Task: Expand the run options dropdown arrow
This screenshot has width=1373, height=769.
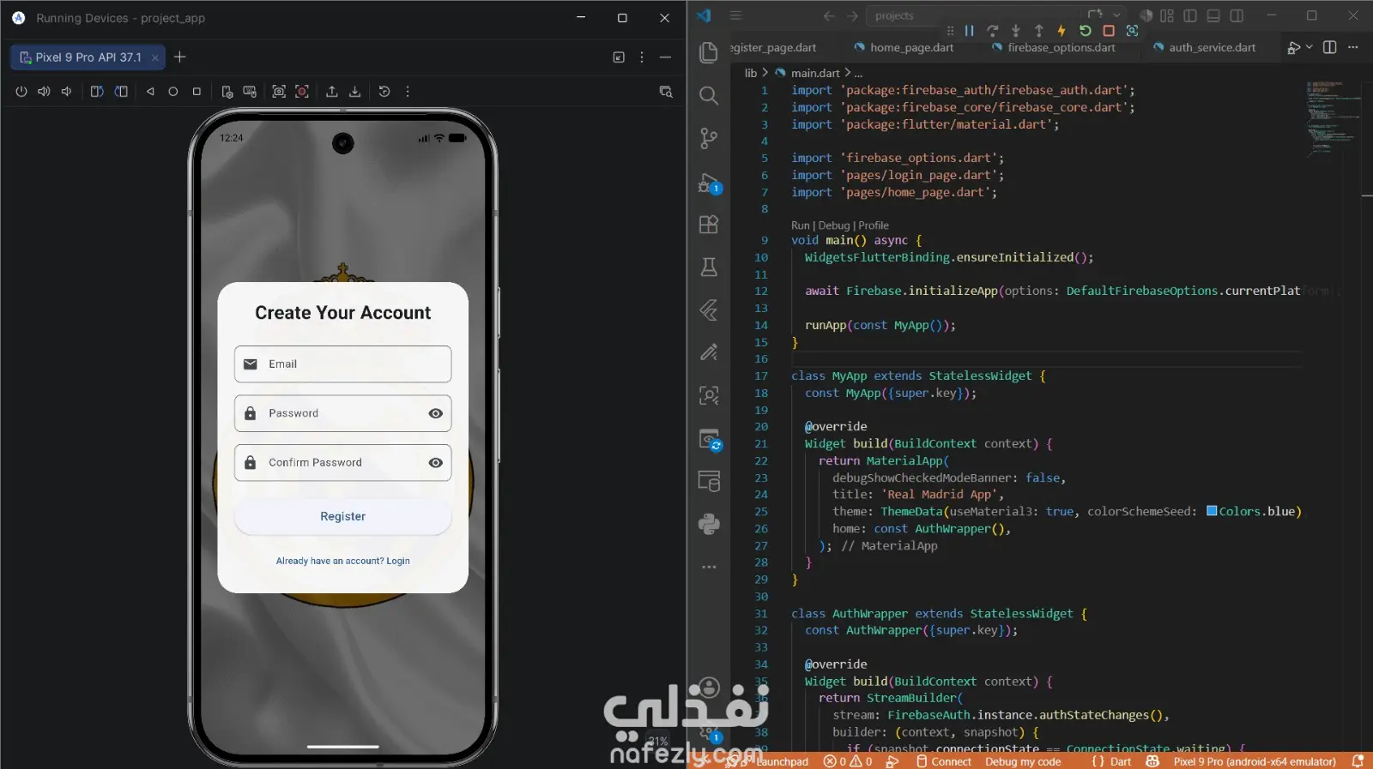Action: click(x=1309, y=47)
